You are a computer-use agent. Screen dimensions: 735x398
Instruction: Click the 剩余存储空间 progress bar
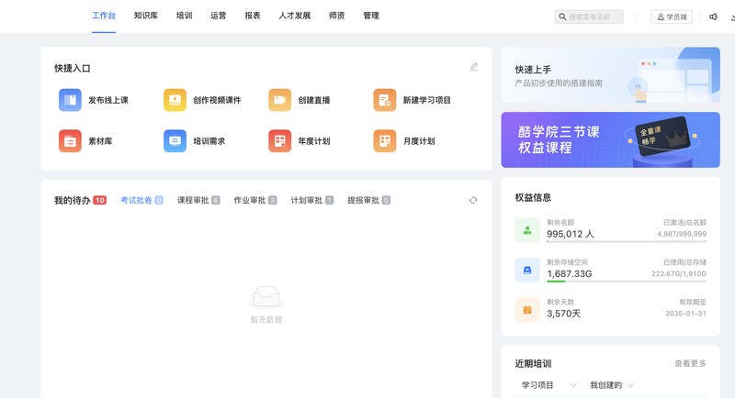(627, 282)
